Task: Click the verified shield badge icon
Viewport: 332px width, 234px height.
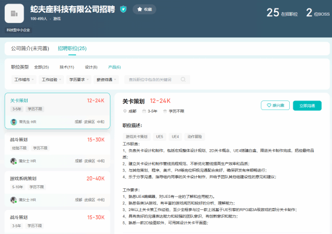Action: click(x=123, y=9)
